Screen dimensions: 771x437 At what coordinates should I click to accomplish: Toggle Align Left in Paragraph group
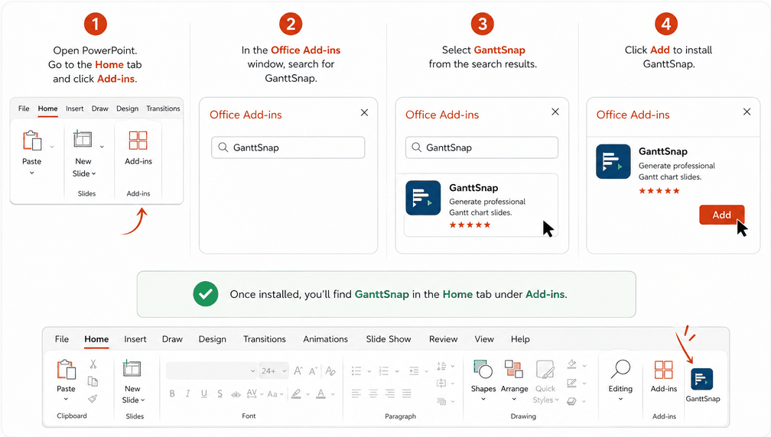356,393
